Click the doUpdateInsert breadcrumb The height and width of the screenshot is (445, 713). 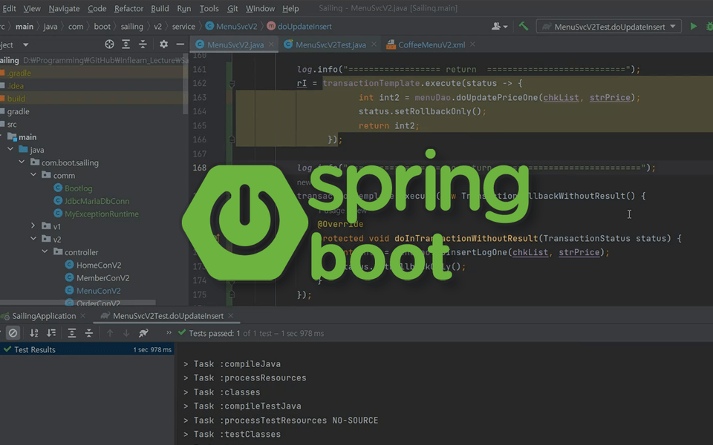point(299,27)
